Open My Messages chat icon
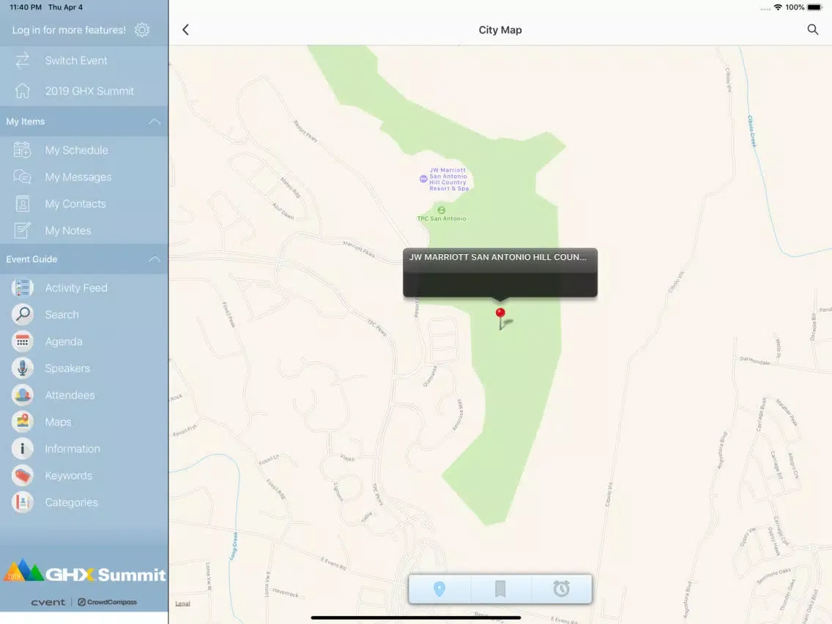The height and width of the screenshot is (624, 832). click(22, 177)
